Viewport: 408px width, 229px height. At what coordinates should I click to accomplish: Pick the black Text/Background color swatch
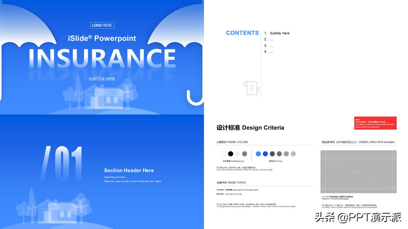coord(231,154)
